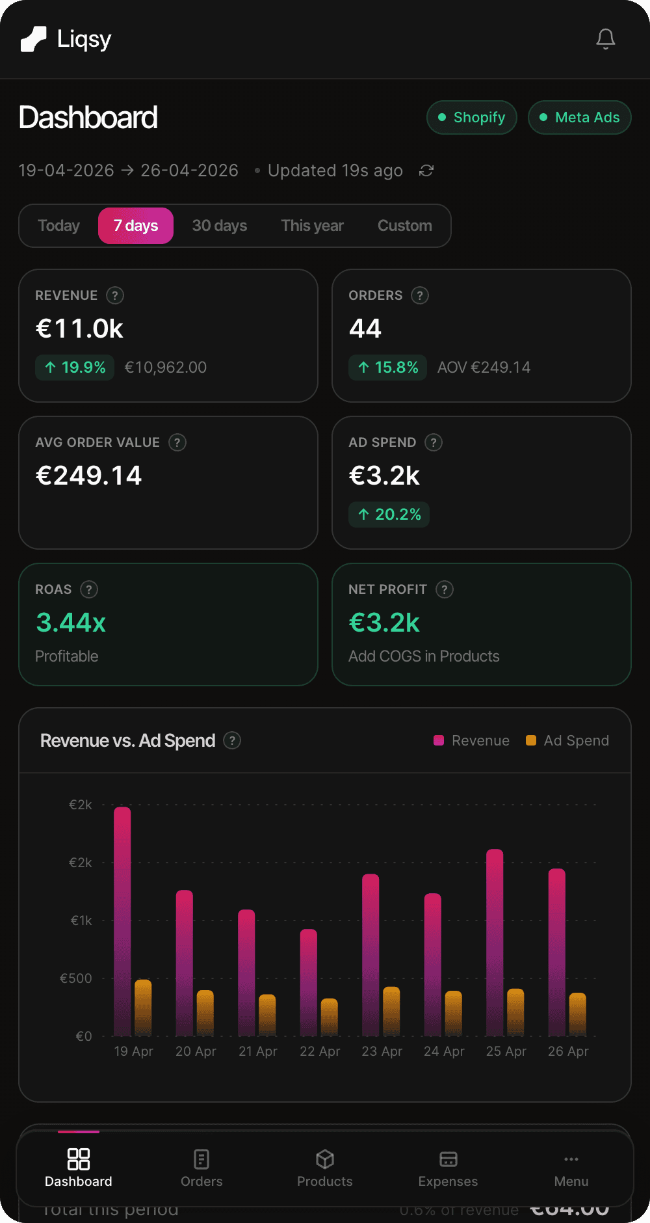
Task: Open the Net Profit info tooltip
Action: (444, 589)
